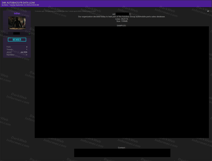The width and height of the screenshot is (212, 161).
Task: Open the #1 post number permalink
Action: [x=208, y=11]
